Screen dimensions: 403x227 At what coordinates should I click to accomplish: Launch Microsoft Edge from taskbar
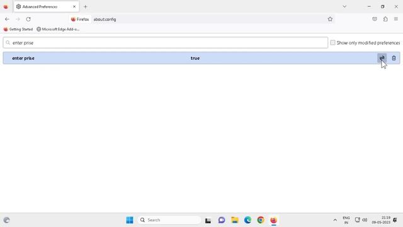[247, 220]
